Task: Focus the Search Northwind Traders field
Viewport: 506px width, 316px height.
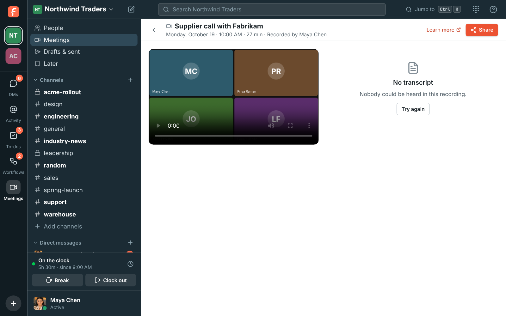Action: point(272,9)
